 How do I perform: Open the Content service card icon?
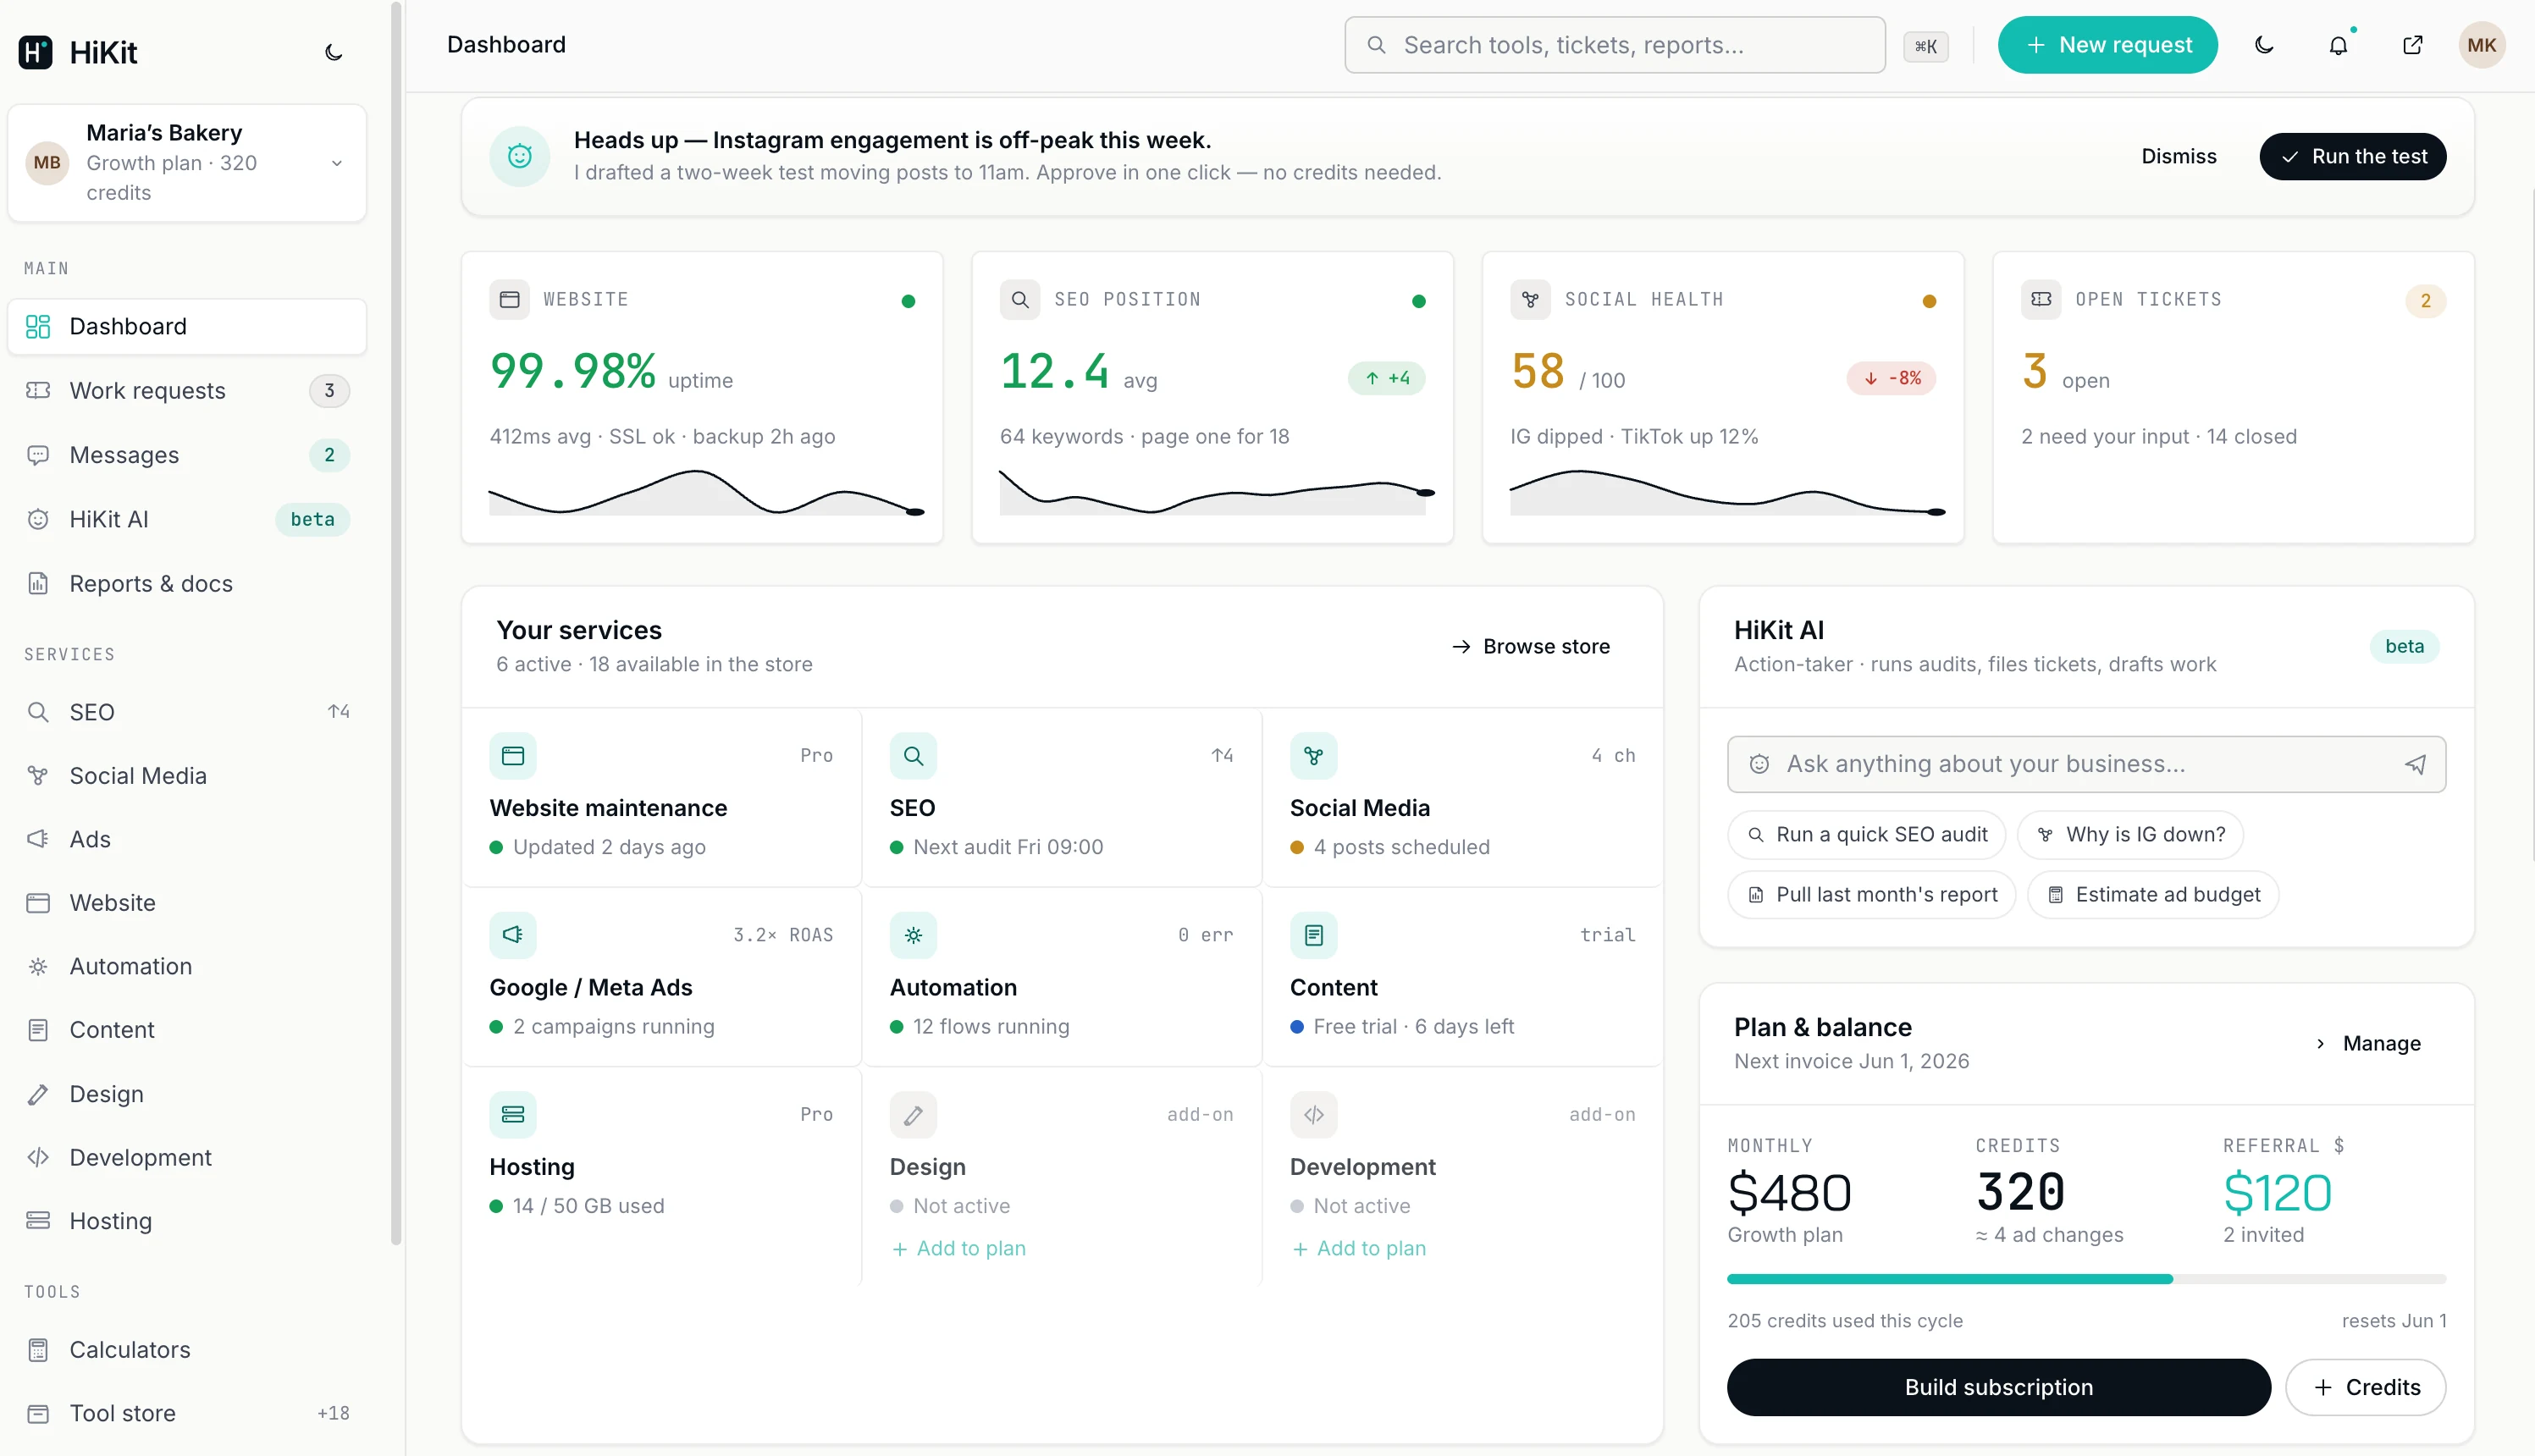1313,935
